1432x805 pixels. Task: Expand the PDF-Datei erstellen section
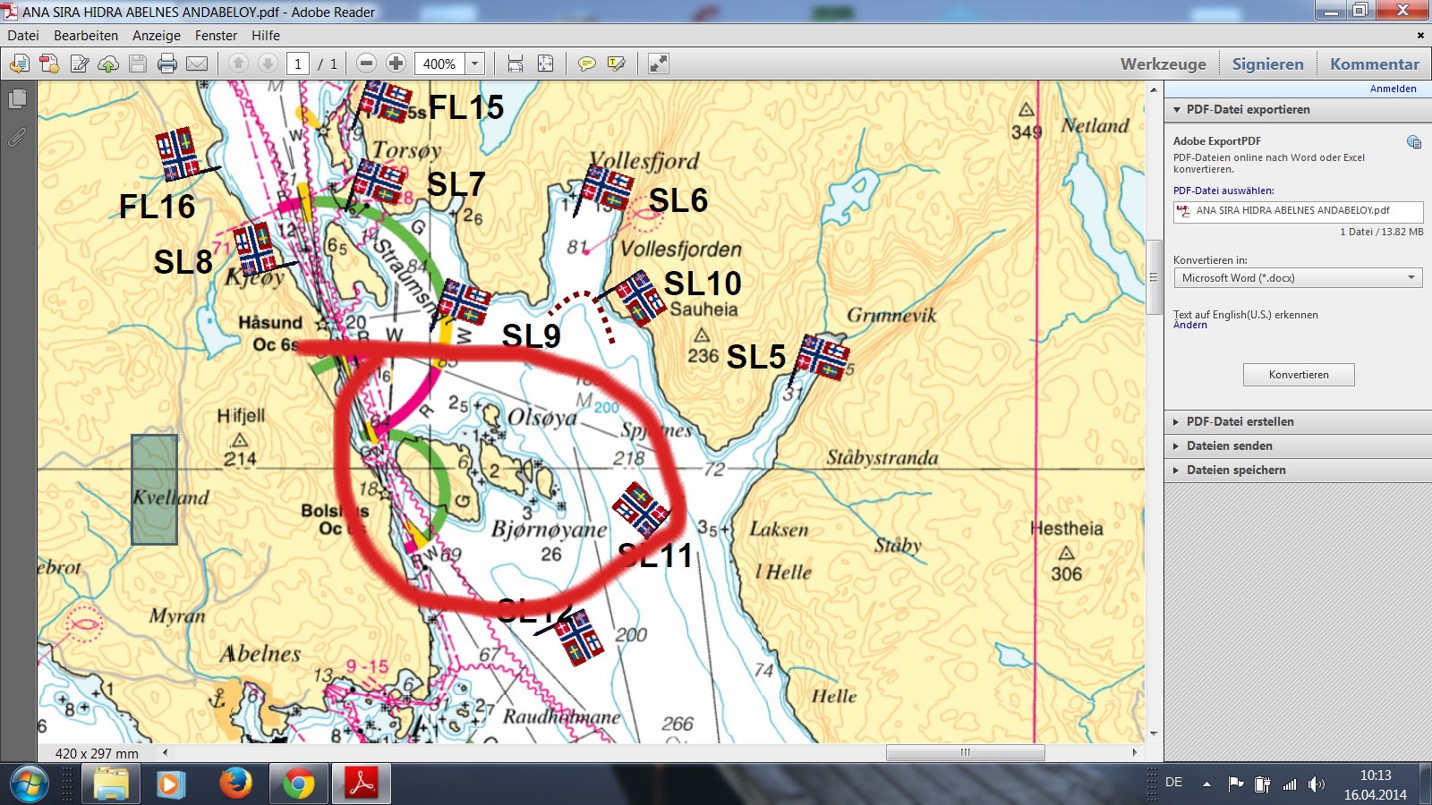pyautogui.click(x=1240, y=421)
